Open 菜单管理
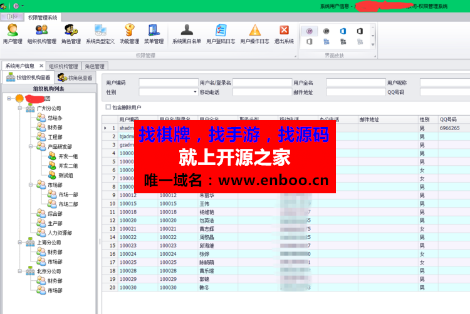470x314 pixels. (154, 34)
